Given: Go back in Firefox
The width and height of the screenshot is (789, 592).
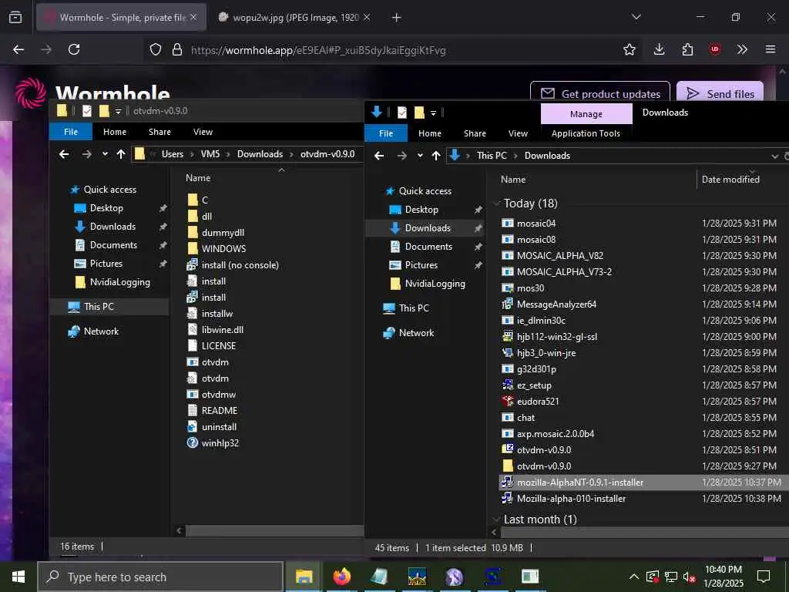Looking at the screenshot, I should click(x=18, y=49).
